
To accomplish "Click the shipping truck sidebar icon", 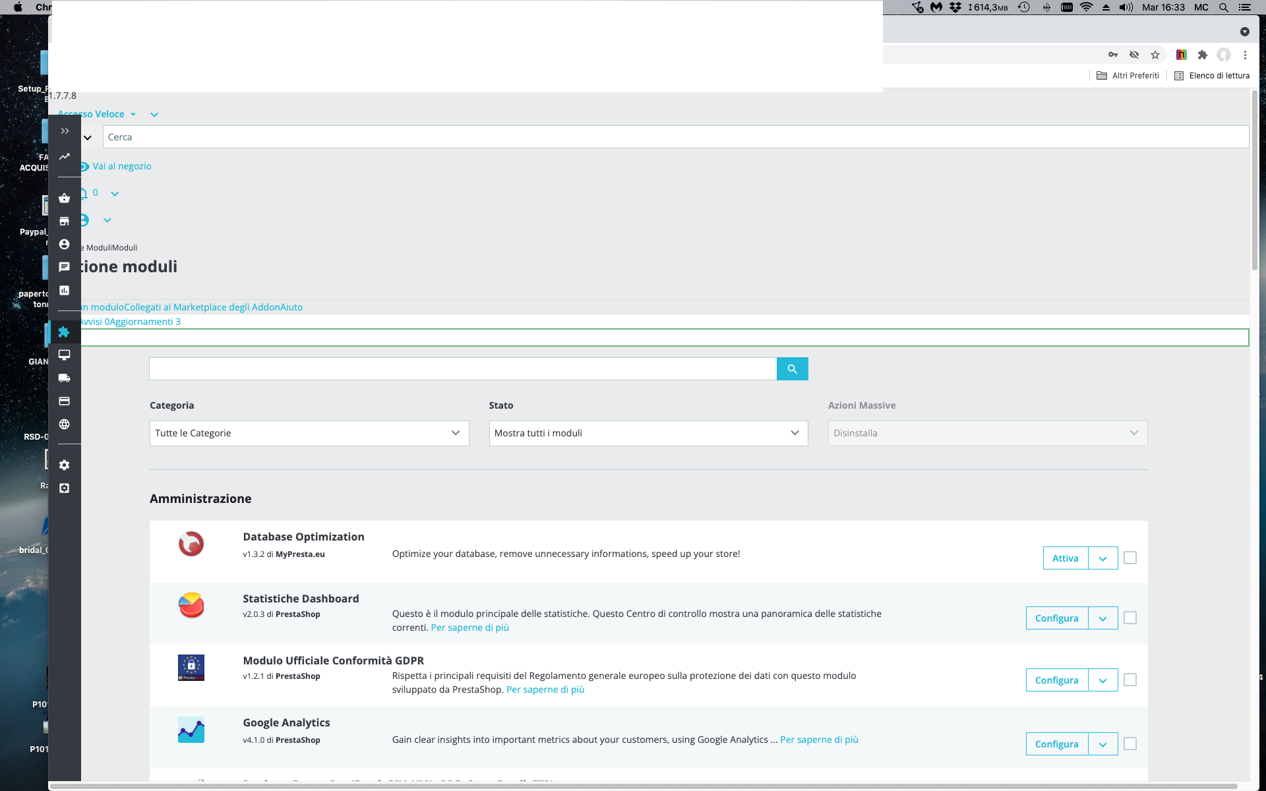I will click(64, 378).
